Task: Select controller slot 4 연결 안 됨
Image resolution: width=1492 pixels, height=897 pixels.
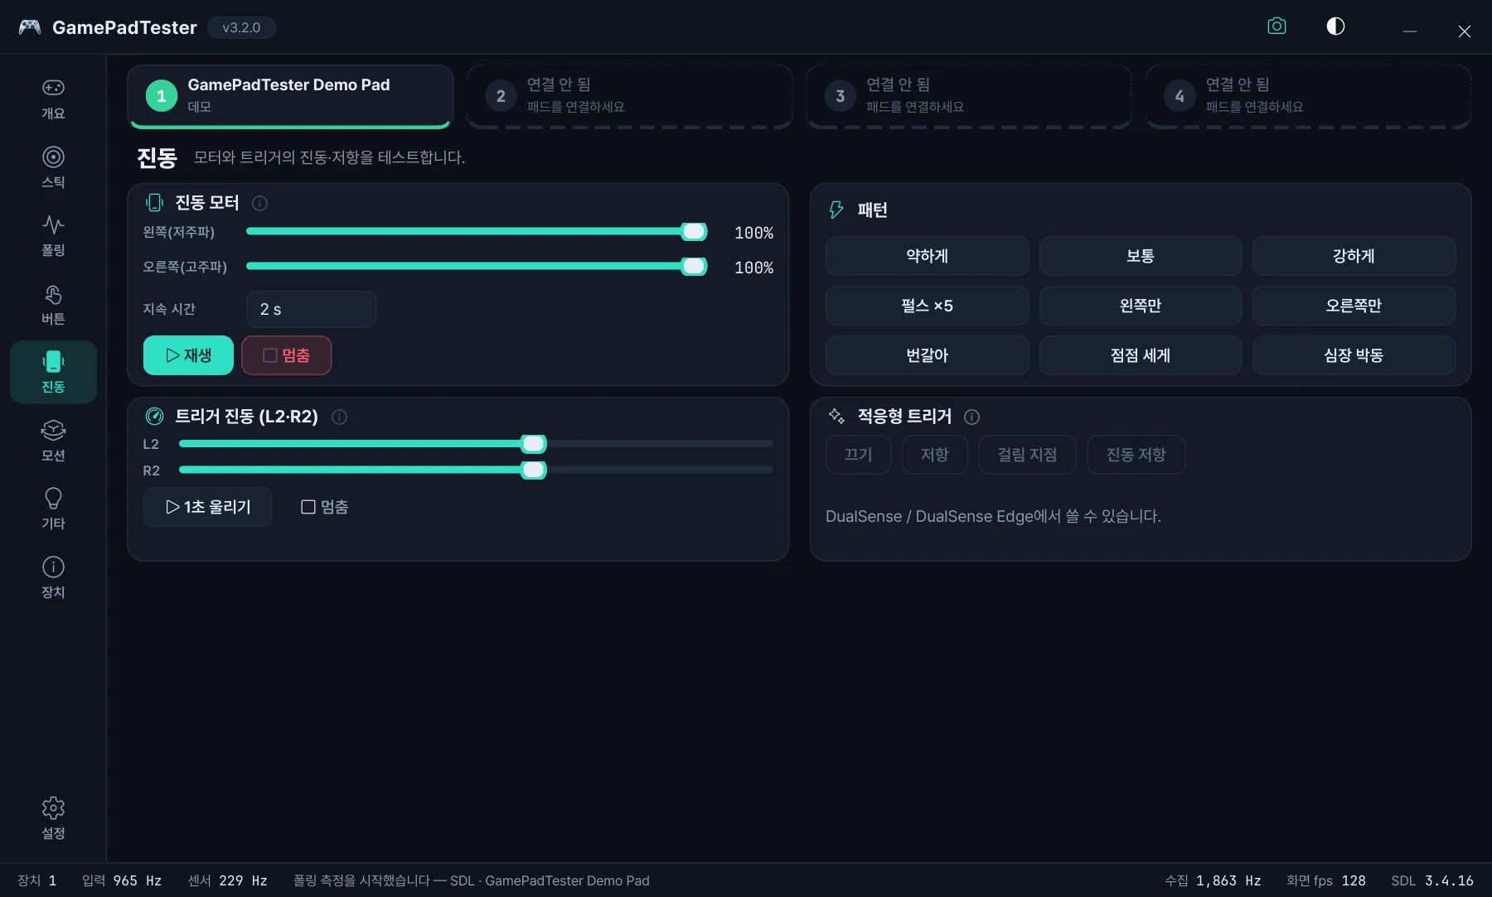Action: [x=1308, y=96]
